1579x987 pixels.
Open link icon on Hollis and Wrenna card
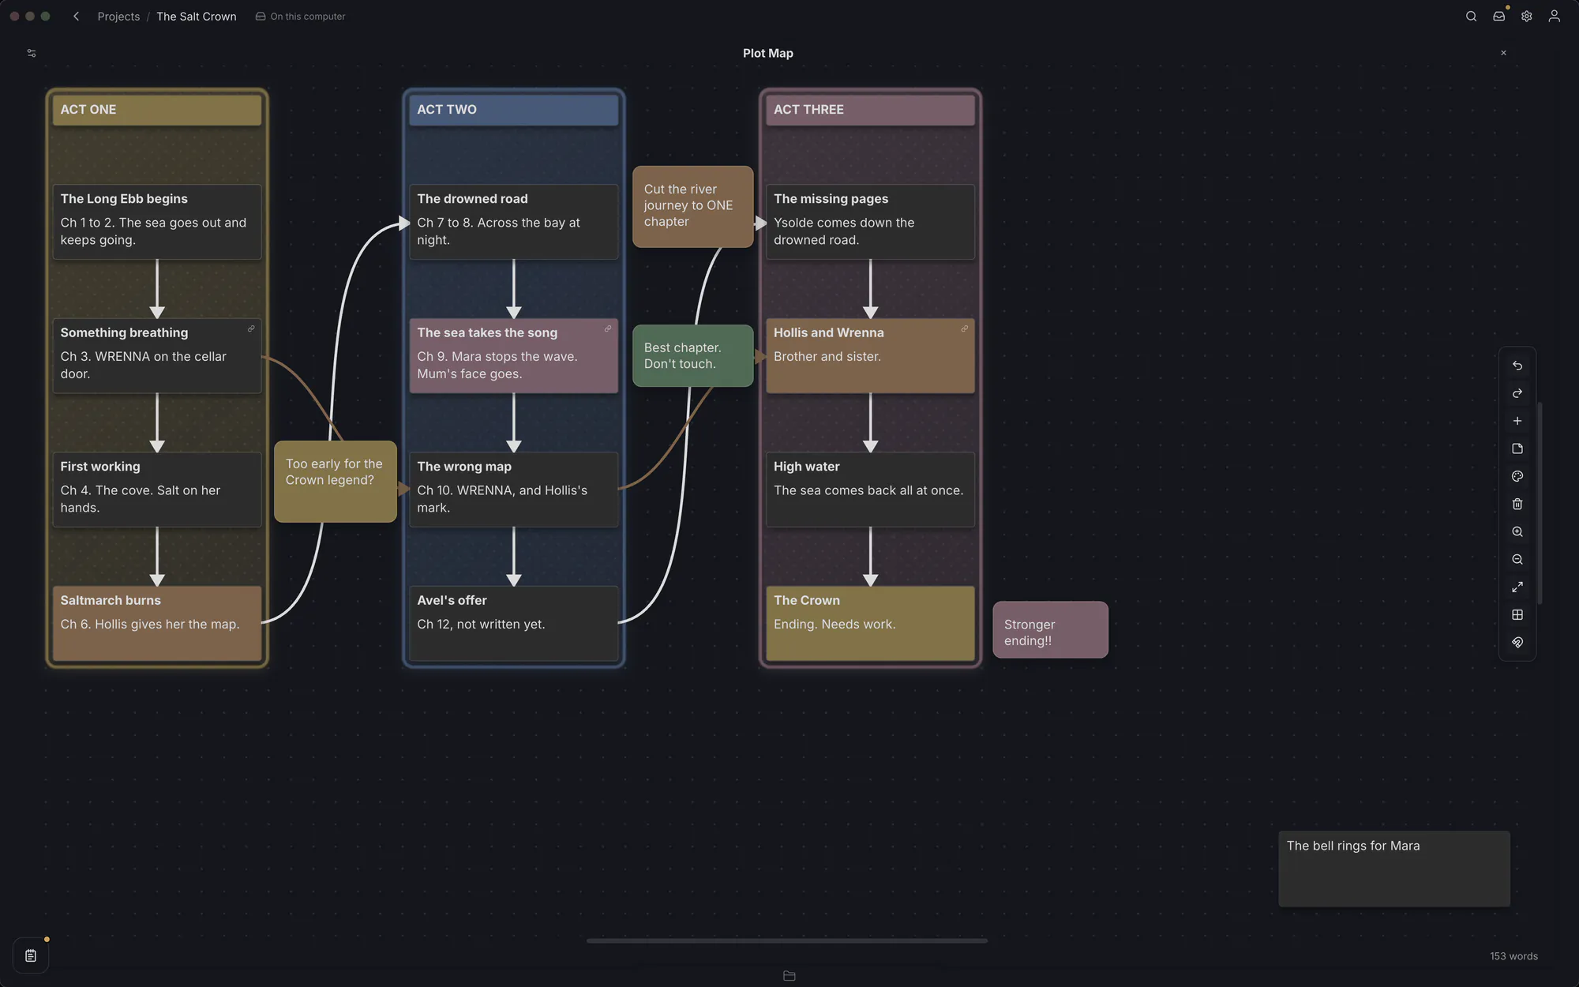click(964, 328)
